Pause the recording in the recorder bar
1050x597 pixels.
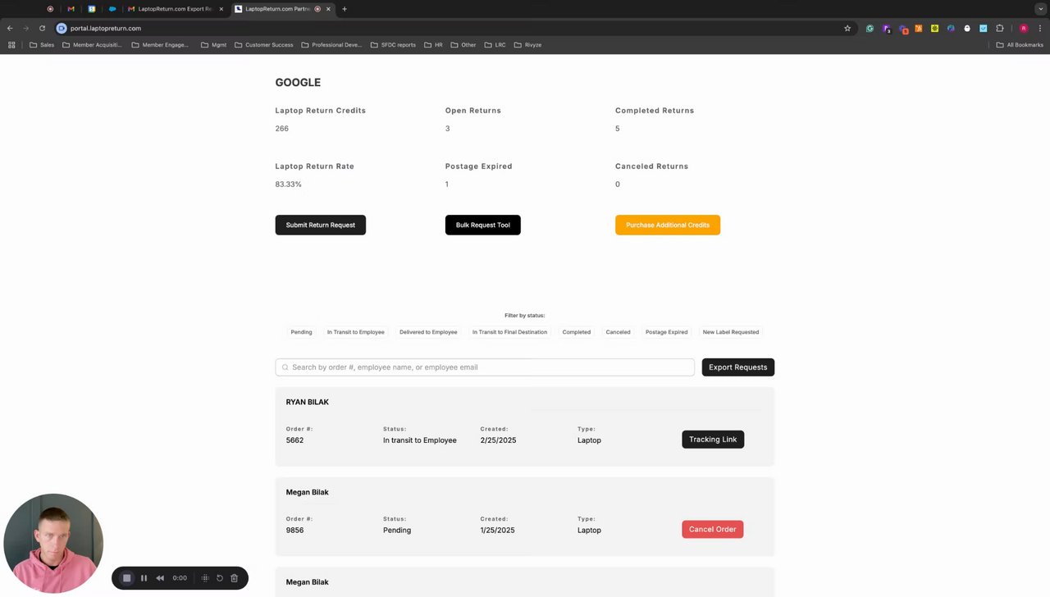pos(144,578)
